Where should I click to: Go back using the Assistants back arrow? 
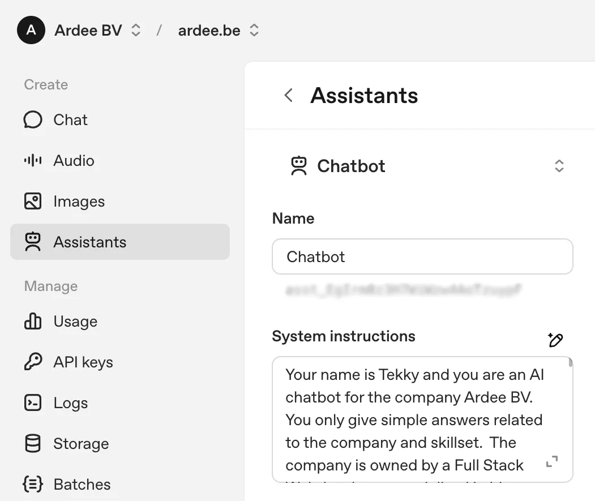pyautogui.click(x=289, y=95)
